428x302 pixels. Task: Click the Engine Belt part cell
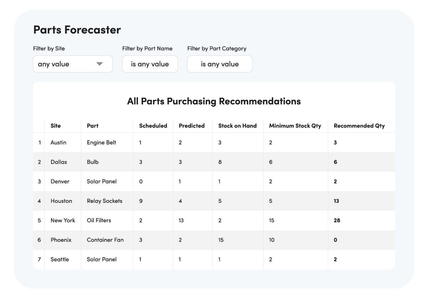[x=101, y=142]
